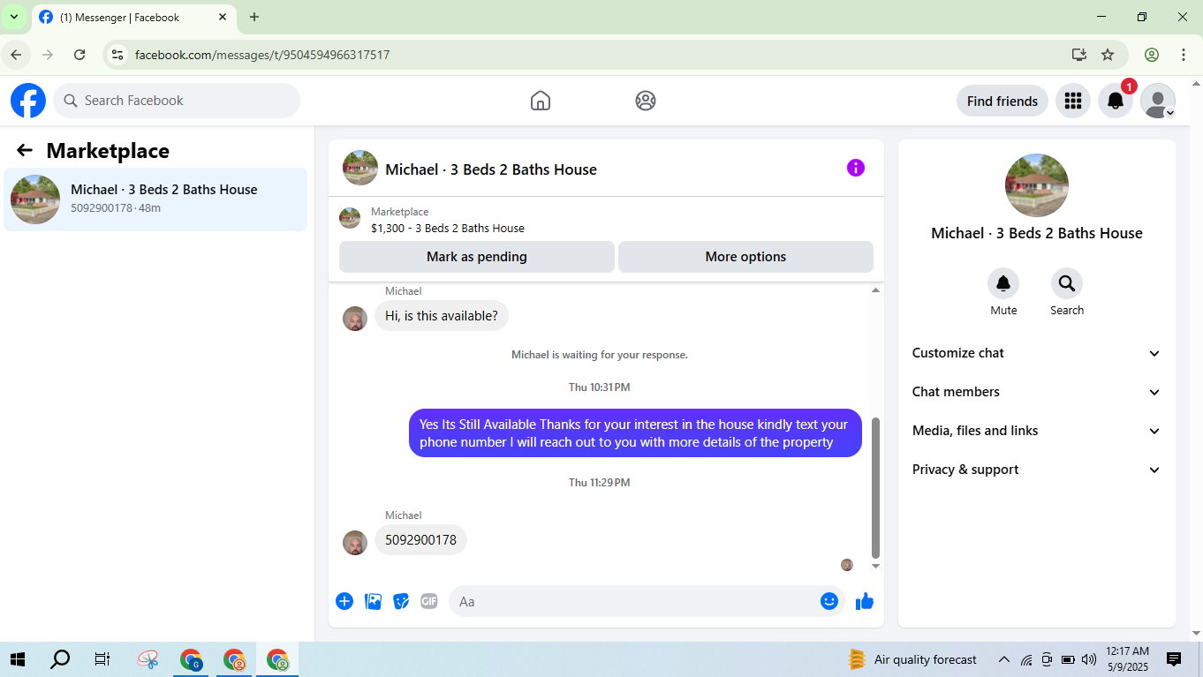Viewport: 1203px width, 677px height.
Task: Bookmark this tab star icon
Action: pos(1108,55)
